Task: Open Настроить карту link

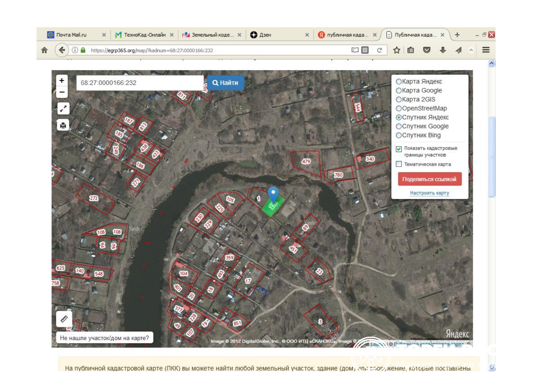Action: pyautogui.click(x=430, y=193)
